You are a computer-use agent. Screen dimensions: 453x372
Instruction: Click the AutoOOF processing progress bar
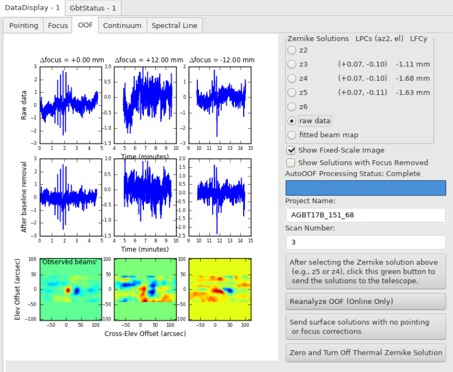[x=365, y=188]
